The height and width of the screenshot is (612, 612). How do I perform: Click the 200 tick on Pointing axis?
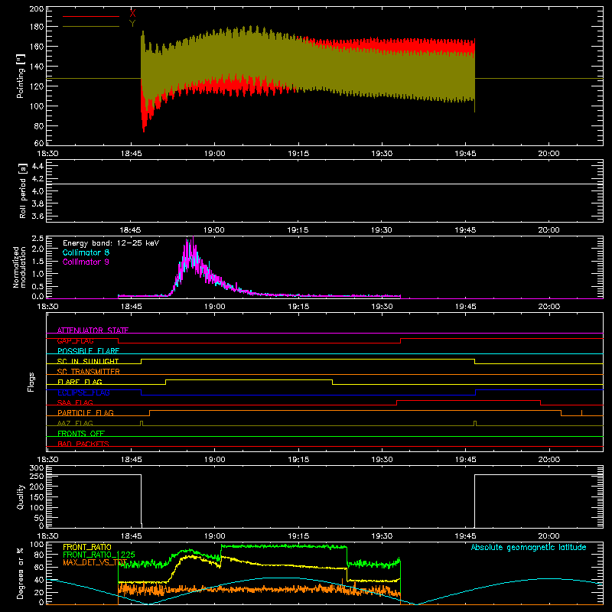pos(36,8)
